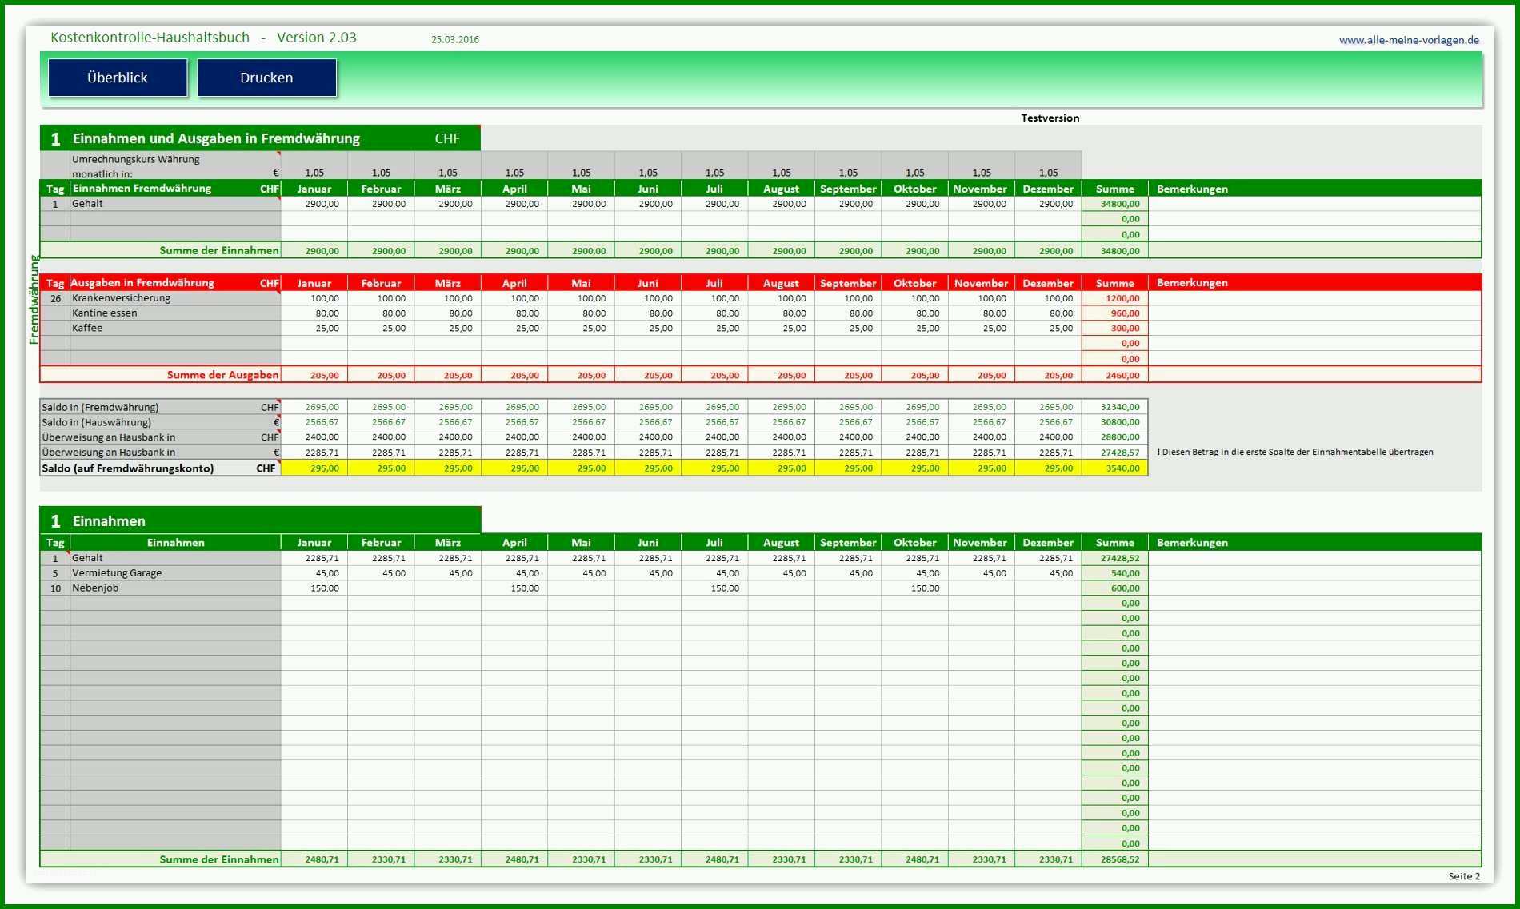Select the Krankenversicherung expense row label
1520x909 pixels.
175,298
